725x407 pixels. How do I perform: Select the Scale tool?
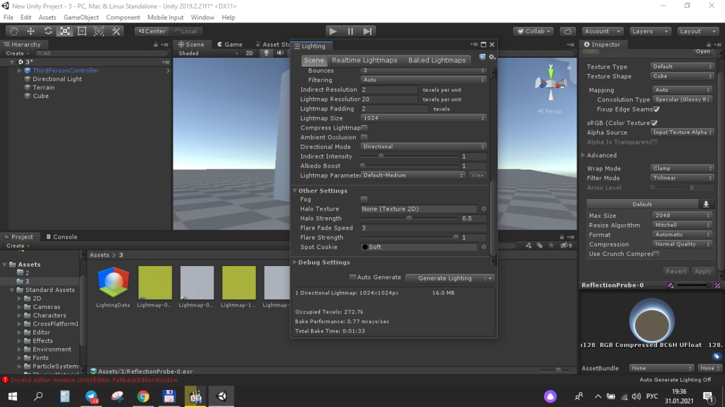pyautogui.click(x=65, y=31)
